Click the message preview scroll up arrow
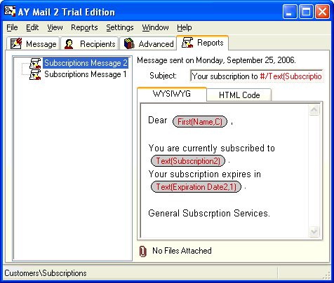Screen dimensions: 334x283 (x=314, y=109)
